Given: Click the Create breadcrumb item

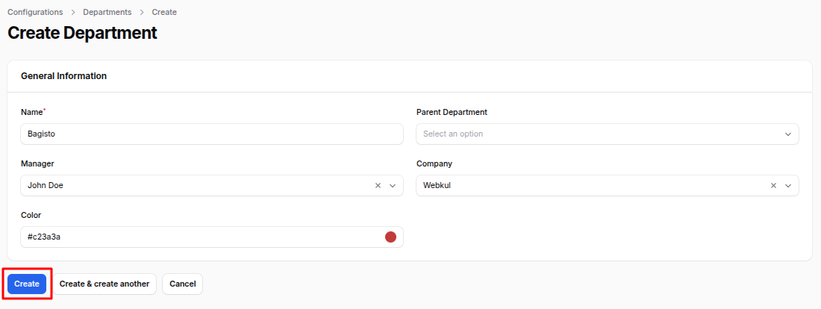Looking at the screenshot, I should [x=164, y=12].
